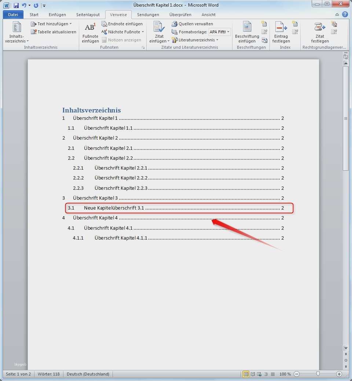This screenshot has height=381, width=352.
Task: Open the Text hinzufügen dropdown
Action: [70, 23]
